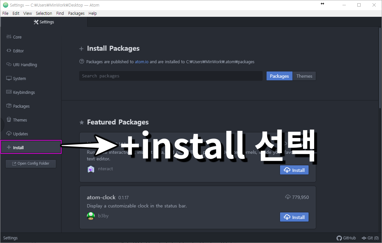Open the Git (0) status bar panel
The height and width of the screenshot is (243, 382).
coord(370,238)
